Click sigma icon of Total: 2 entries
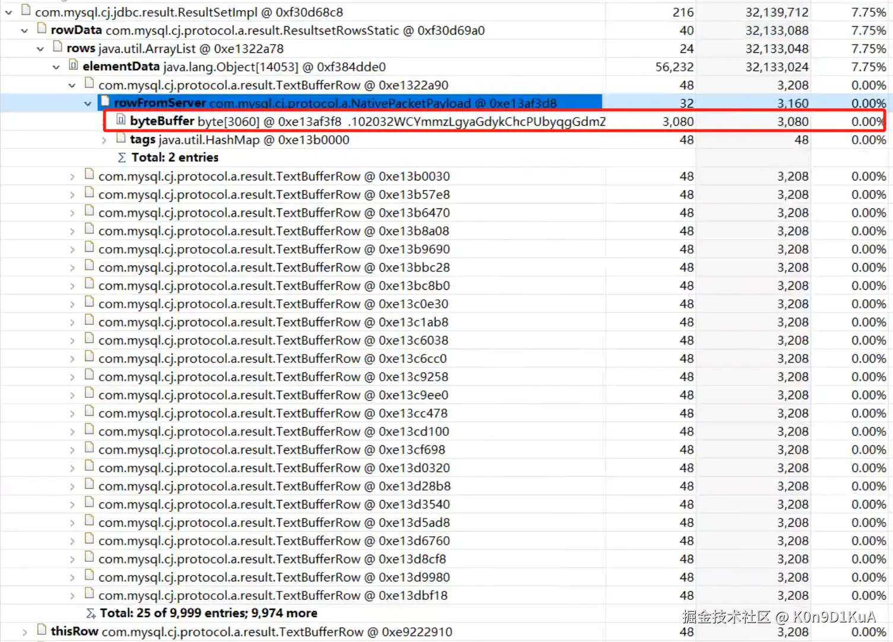Viewport: 893px width, 642px height. pyautogui.click(x=122, y=157)
